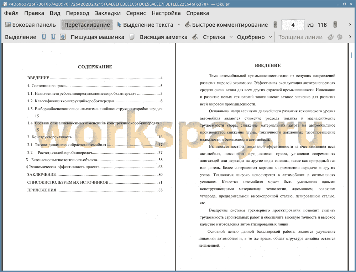The width and height of the screenshot is (356, 272).
Task: Toggle the Боковая панель sidebar button
Action: [30, 25]
